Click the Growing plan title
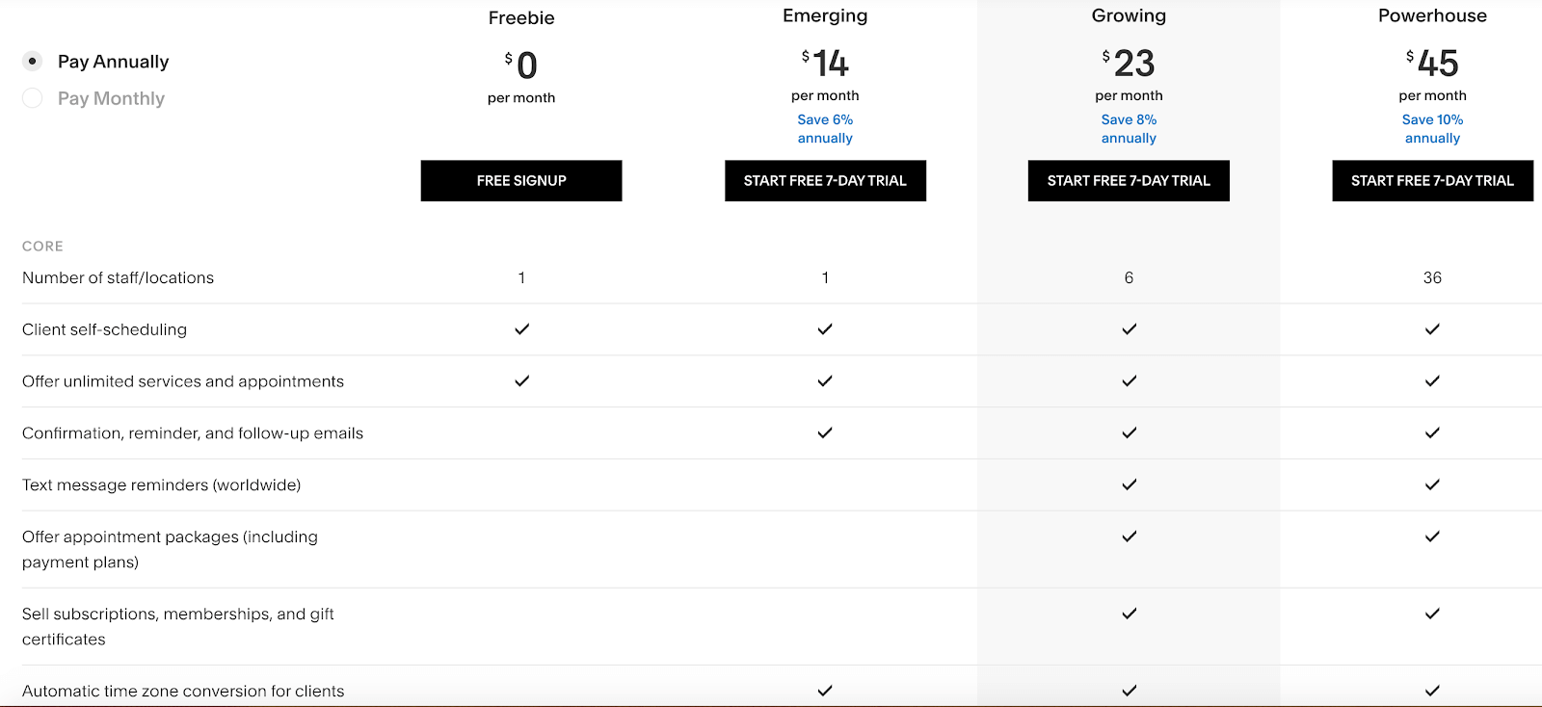This screenshot has width=1542, height=707. click(x=1129, y=15)
